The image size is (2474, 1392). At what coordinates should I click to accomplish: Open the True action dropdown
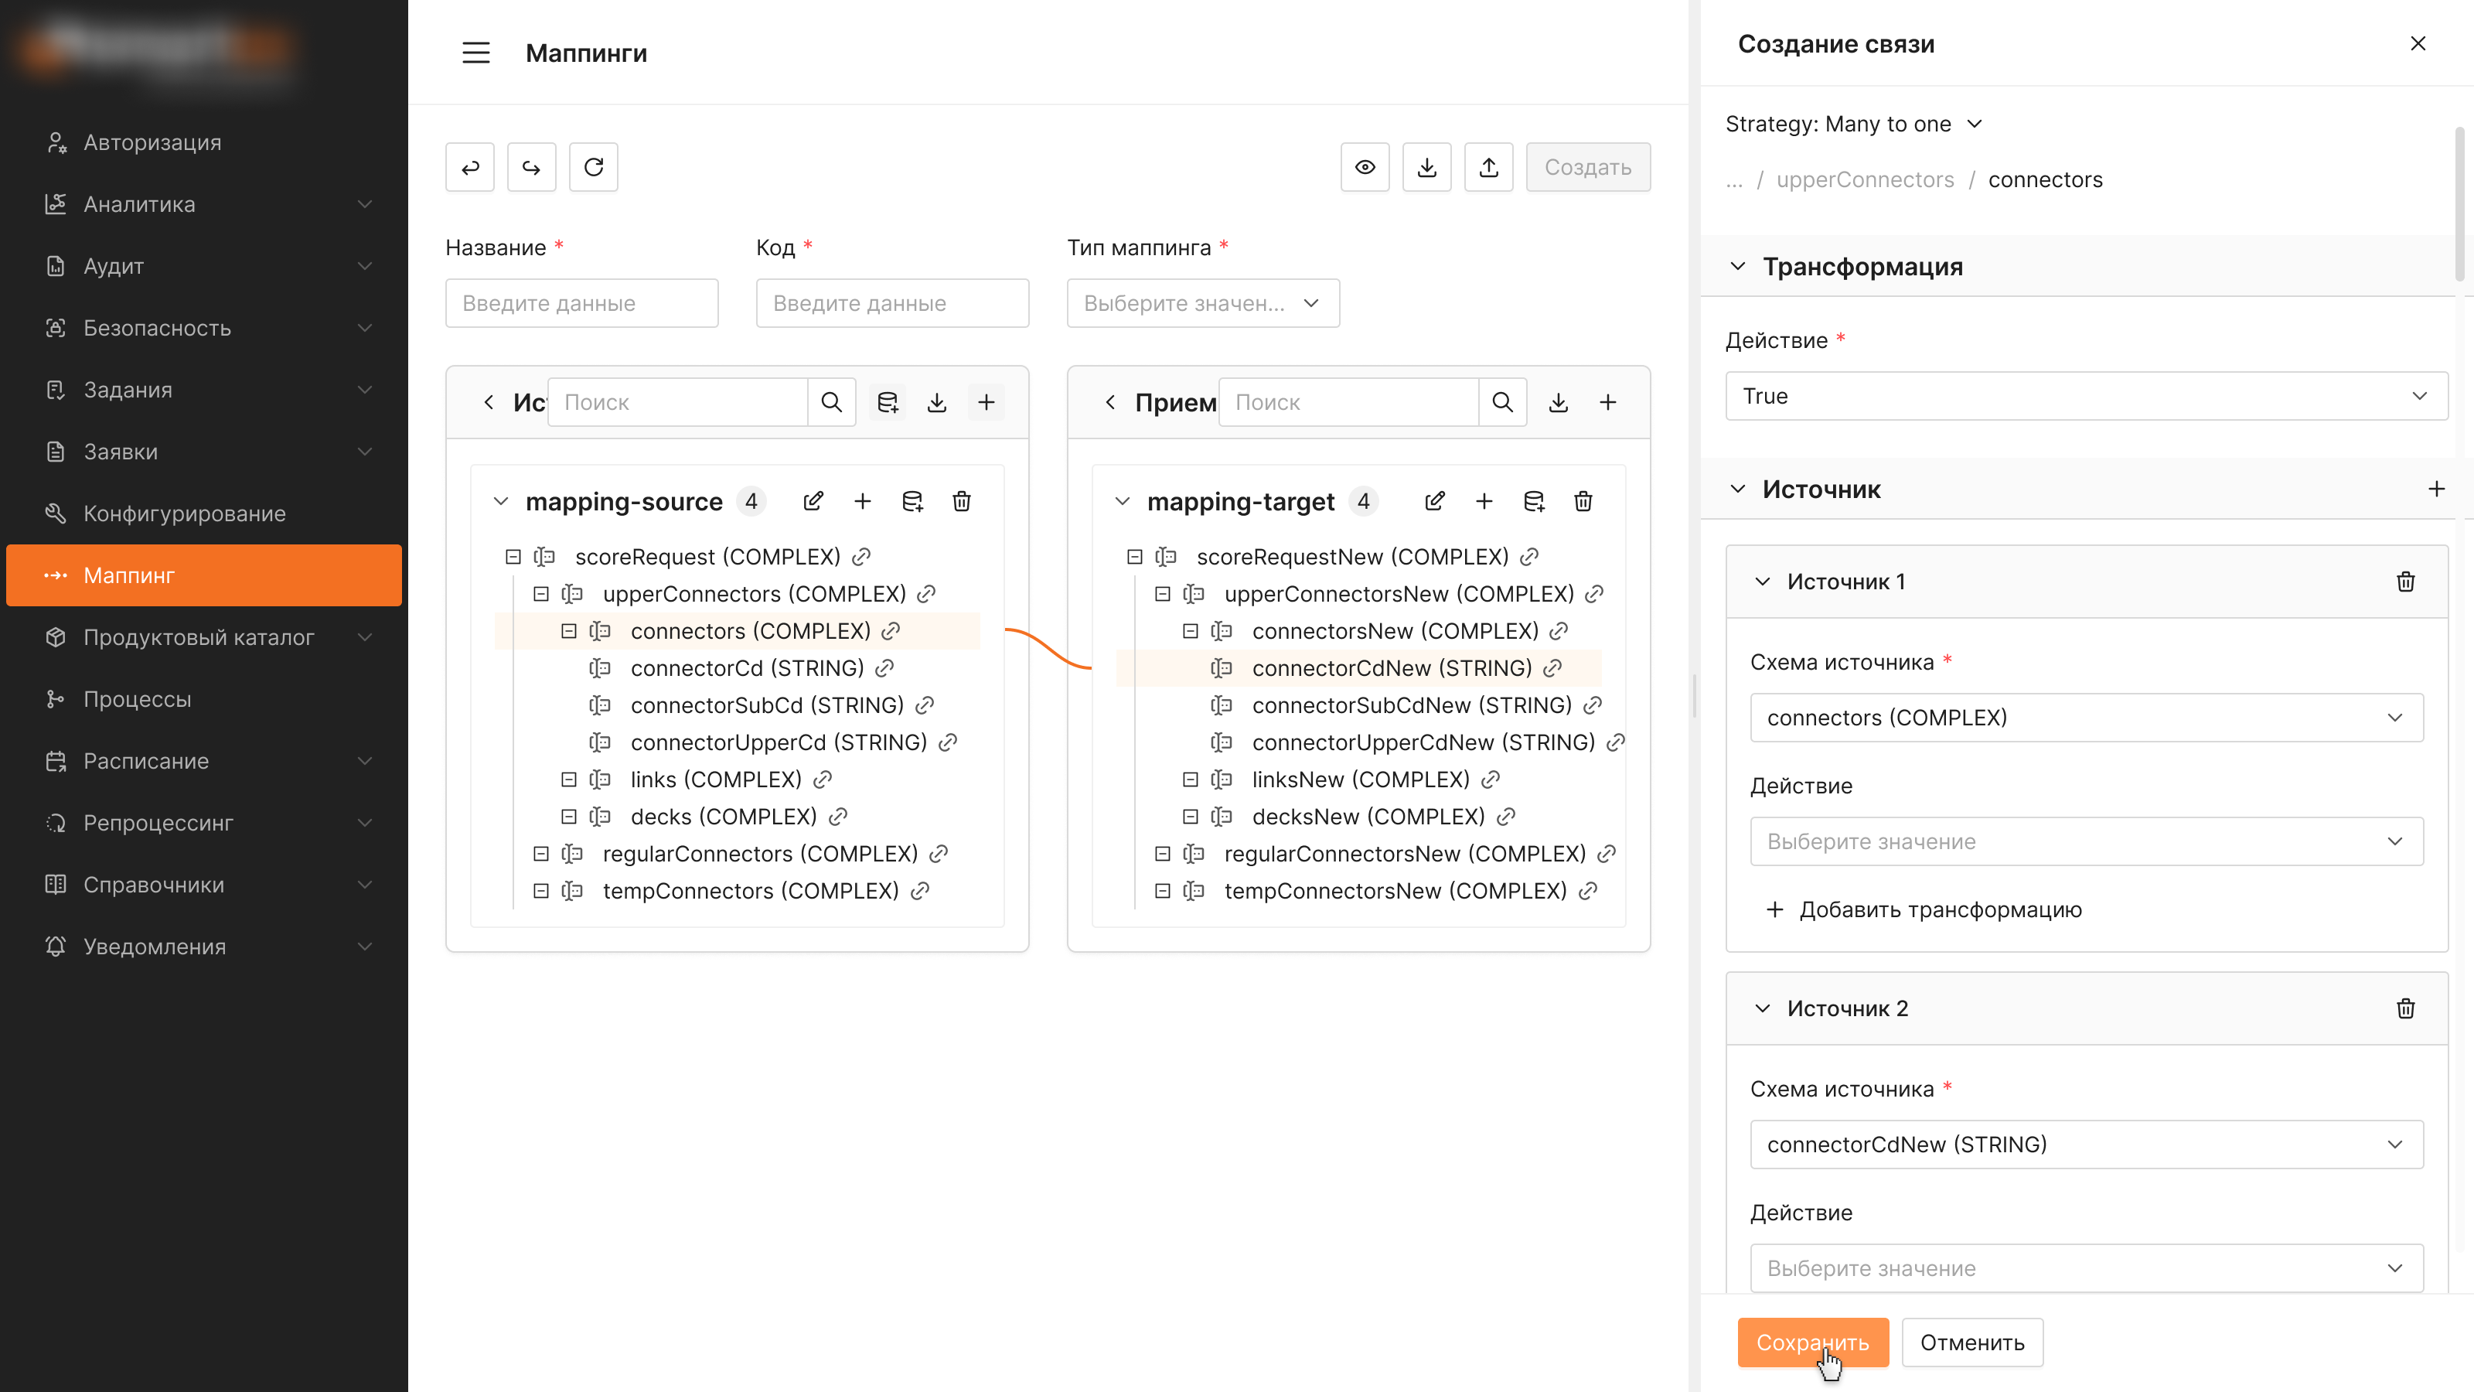(x=2087, y=396)
